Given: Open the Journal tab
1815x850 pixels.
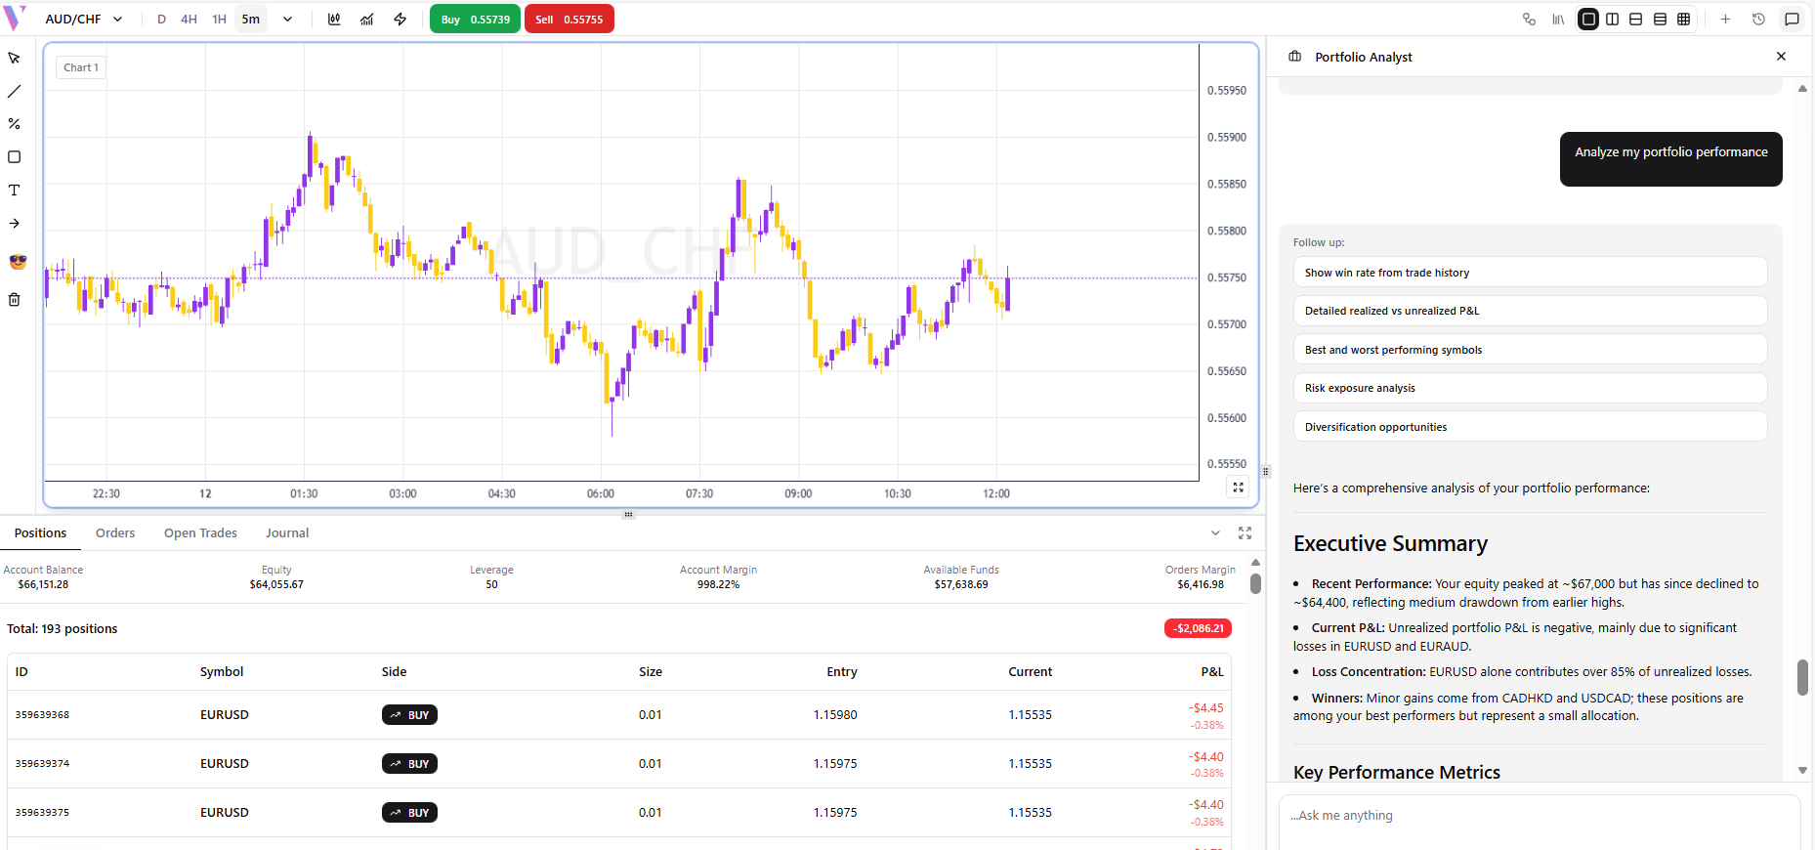Looking at the screenshot, I should pyautogui.click(x=287, y=533).
